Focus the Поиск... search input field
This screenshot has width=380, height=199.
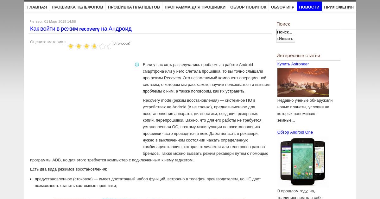click(316, 32)
